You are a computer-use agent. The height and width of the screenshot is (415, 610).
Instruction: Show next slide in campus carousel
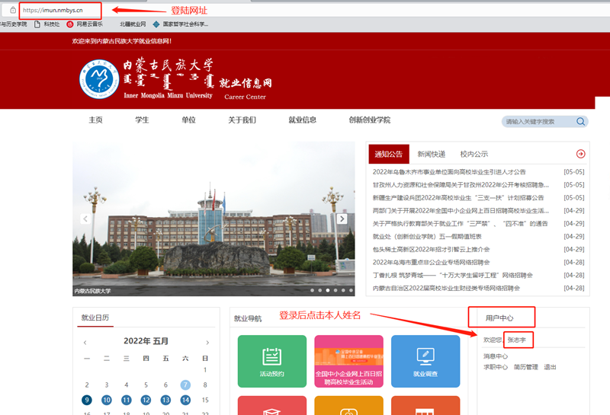(x=342, y=219)
